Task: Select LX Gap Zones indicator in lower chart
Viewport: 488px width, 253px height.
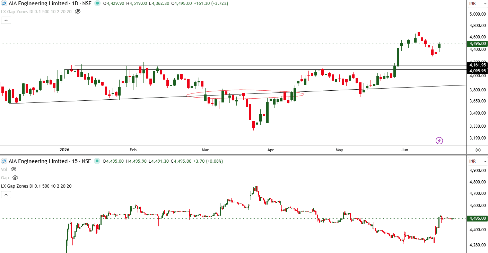Action: 36,186
